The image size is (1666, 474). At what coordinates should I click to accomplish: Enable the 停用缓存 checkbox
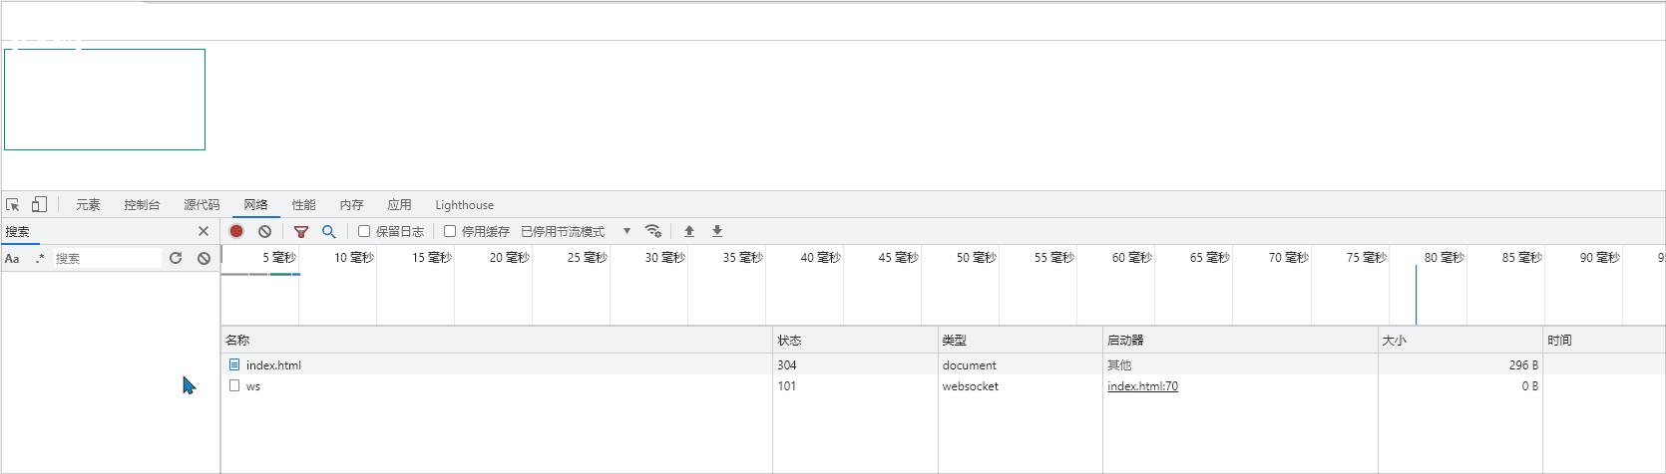tap(450, 231)
